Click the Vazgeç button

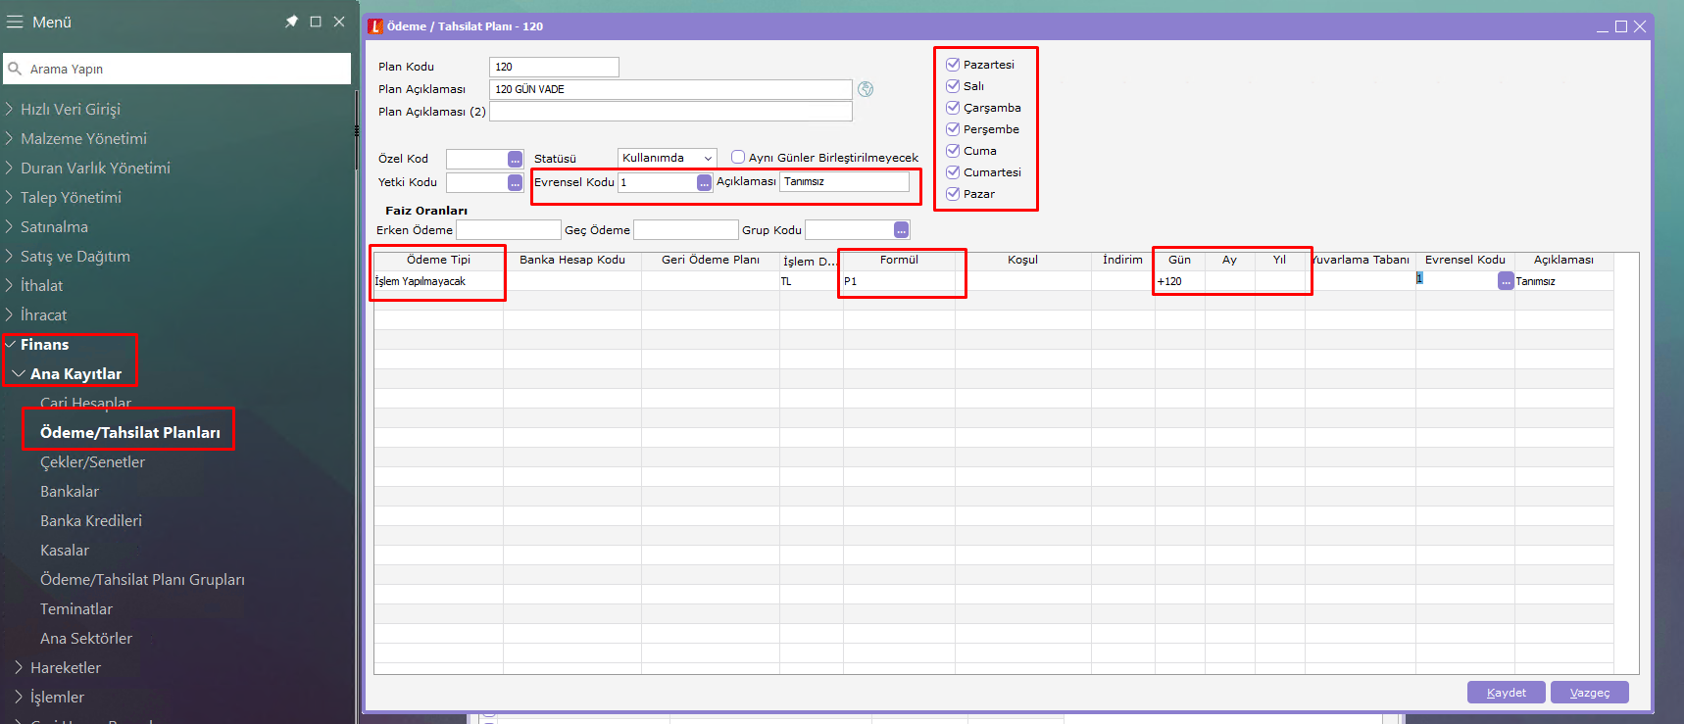click(1590, 693)
